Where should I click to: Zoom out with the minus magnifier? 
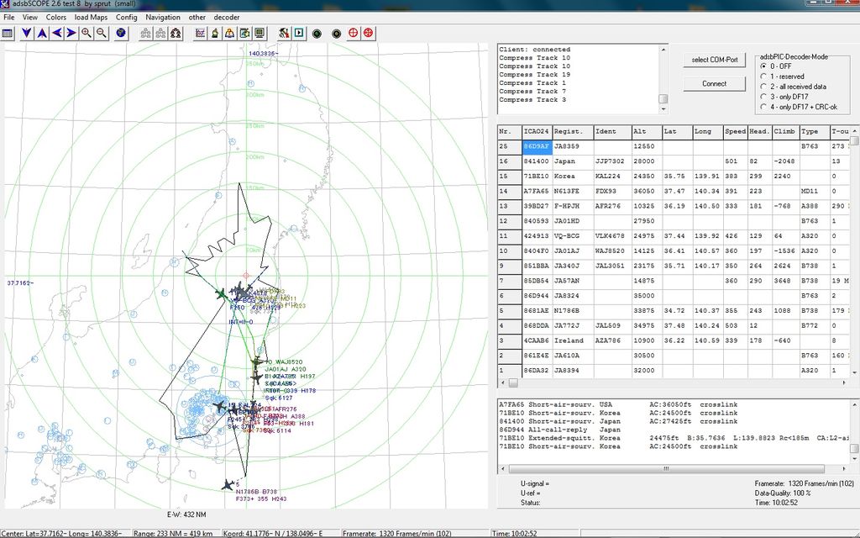[x=102, y=33]
